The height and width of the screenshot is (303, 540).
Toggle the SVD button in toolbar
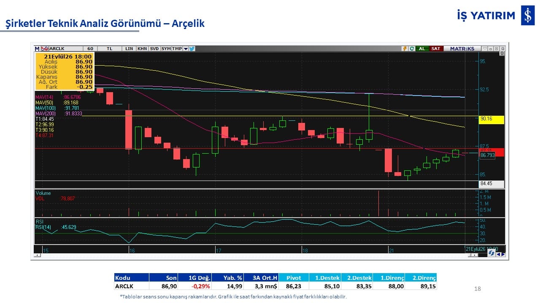pyautogui.click(x=154, y=49)
